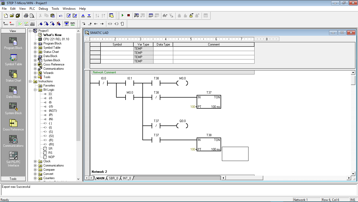The image size is (358, 202).
Task: Click the Upload (blue up arrow) icon
Action: tap(83, 16)
